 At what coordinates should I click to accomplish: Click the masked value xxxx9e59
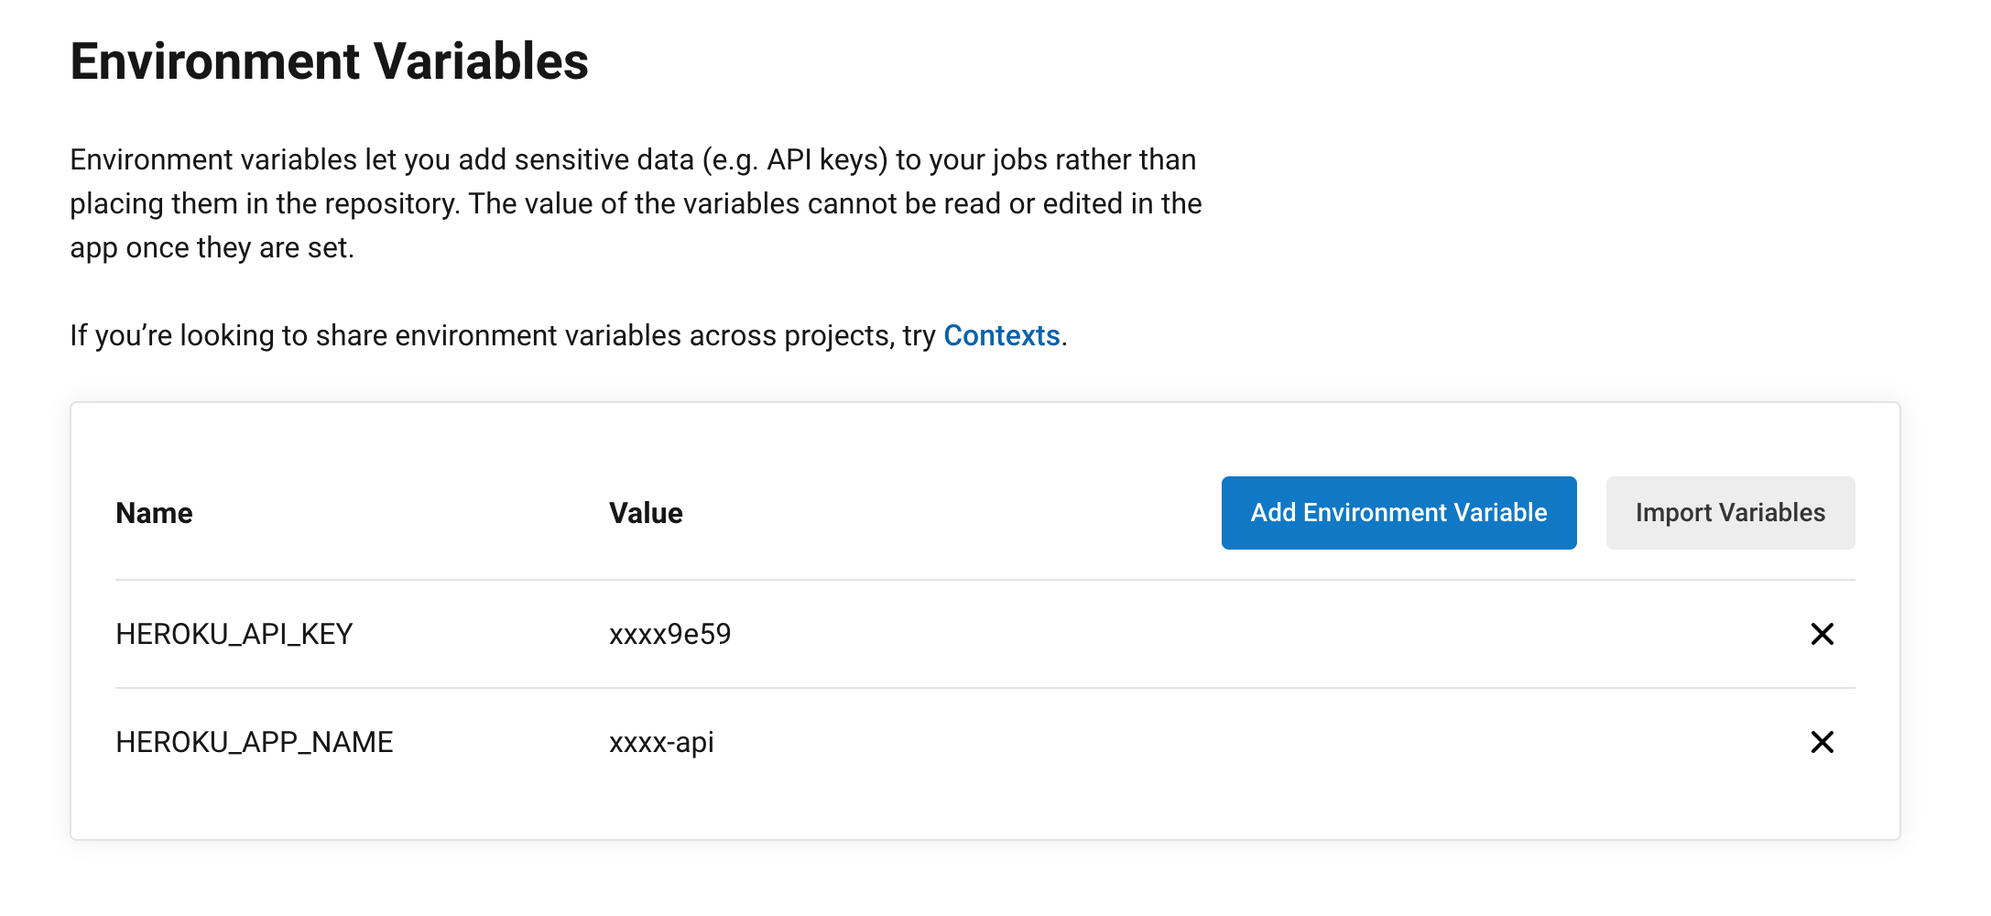pos(669,634)
